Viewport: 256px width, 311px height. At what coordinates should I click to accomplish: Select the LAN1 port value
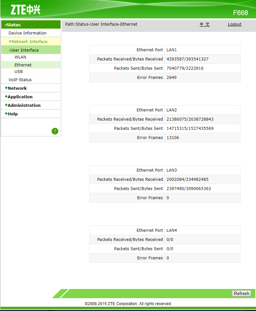(172, 50)
